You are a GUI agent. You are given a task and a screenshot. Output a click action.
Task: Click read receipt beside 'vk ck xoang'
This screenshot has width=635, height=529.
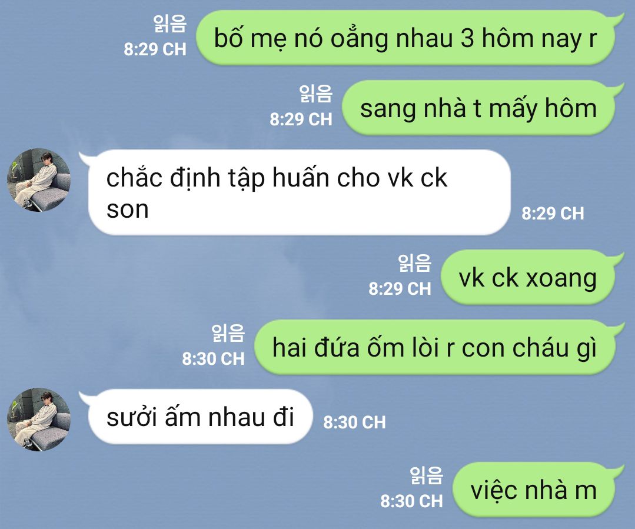tap(415, 263)
